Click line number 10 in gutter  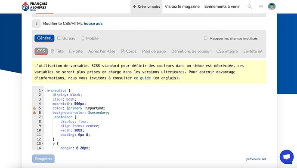coord(39,130)
